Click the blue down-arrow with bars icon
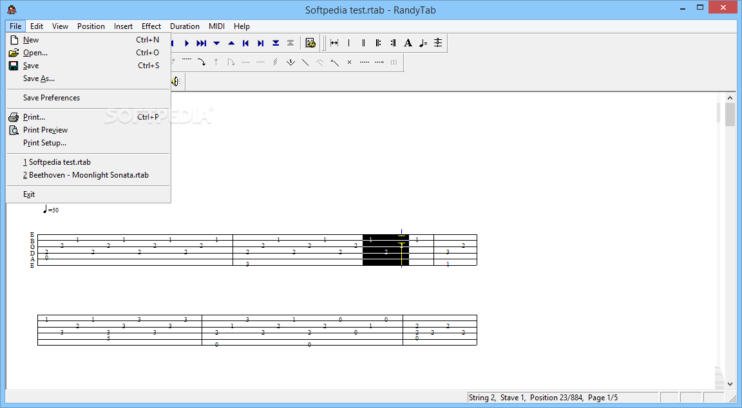742x408 pixels. tap(276, 43)
